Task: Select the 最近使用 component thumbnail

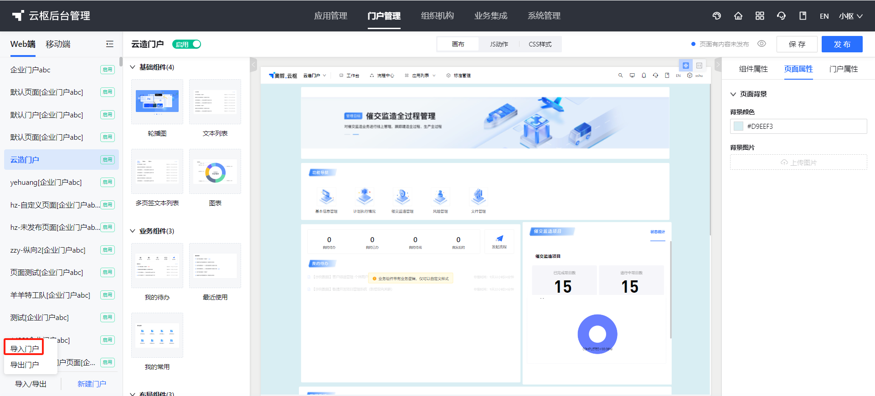Action: (215, 265)
